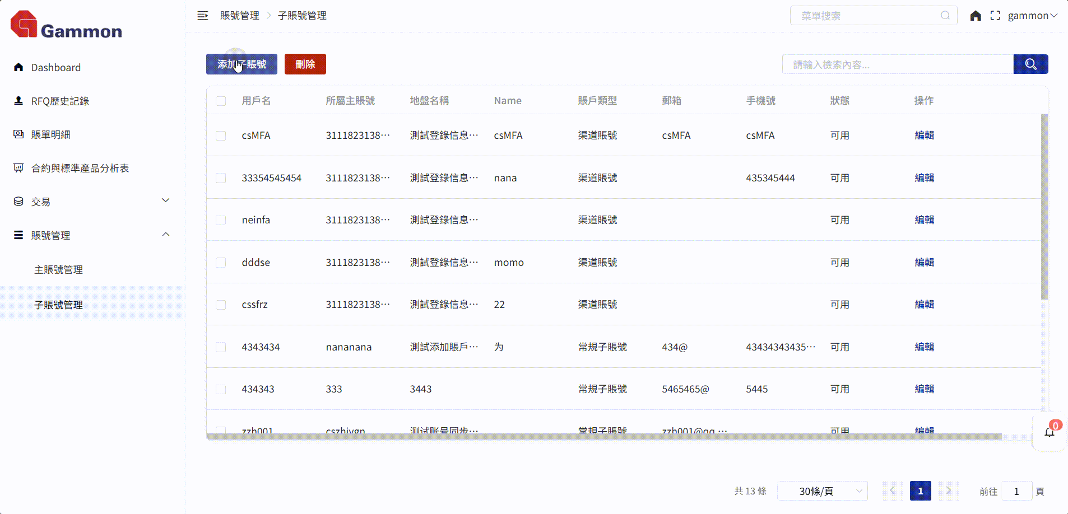Open 主賬號管理 in the sidebar

[x=58, y=270]
